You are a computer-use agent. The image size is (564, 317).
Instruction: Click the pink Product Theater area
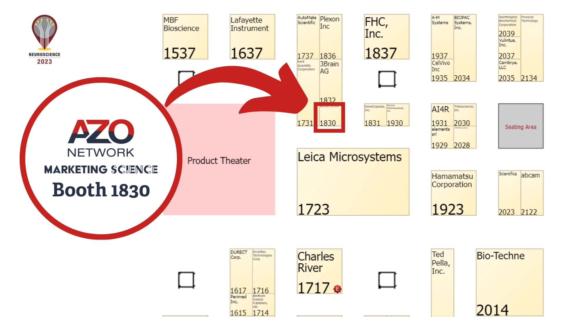point(219,160)
